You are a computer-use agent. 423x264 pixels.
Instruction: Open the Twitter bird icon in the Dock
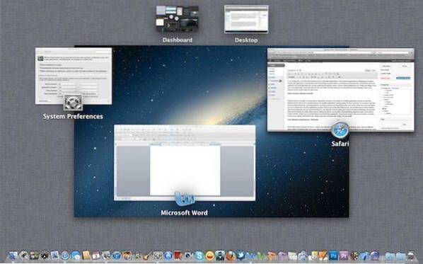(241, 255)
